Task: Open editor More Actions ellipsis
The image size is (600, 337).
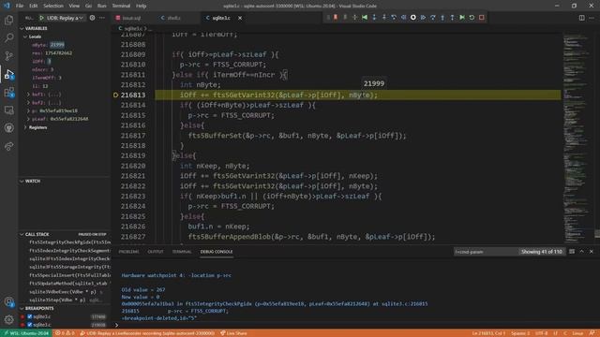Action: click(592, 18)
